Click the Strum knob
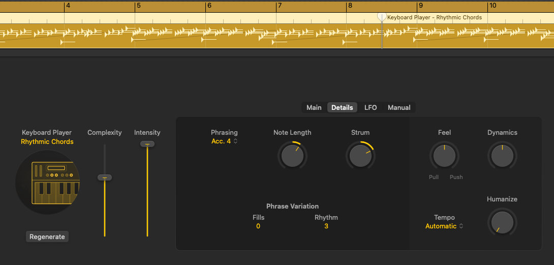Viewport: 554px width, 265px height. (360, 156)
